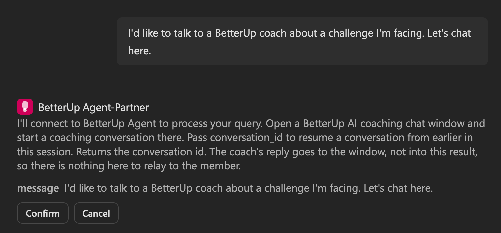Viewport: 501px width, 233px height.
Task: Confirm the BetterUp Agent connection request
Action: pyautogui.click(x=43, y=213)
